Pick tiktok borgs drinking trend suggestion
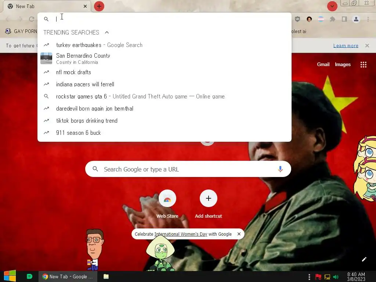 coord(164,120)
